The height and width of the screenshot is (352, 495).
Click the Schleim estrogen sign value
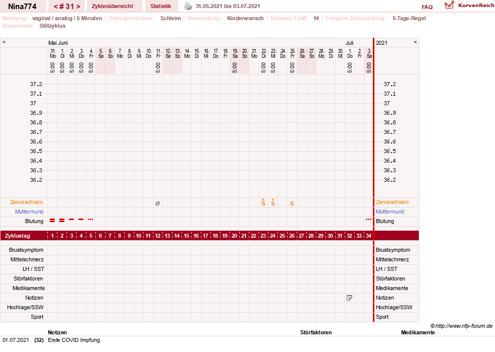pyautogui.click(x=171, y=18)
